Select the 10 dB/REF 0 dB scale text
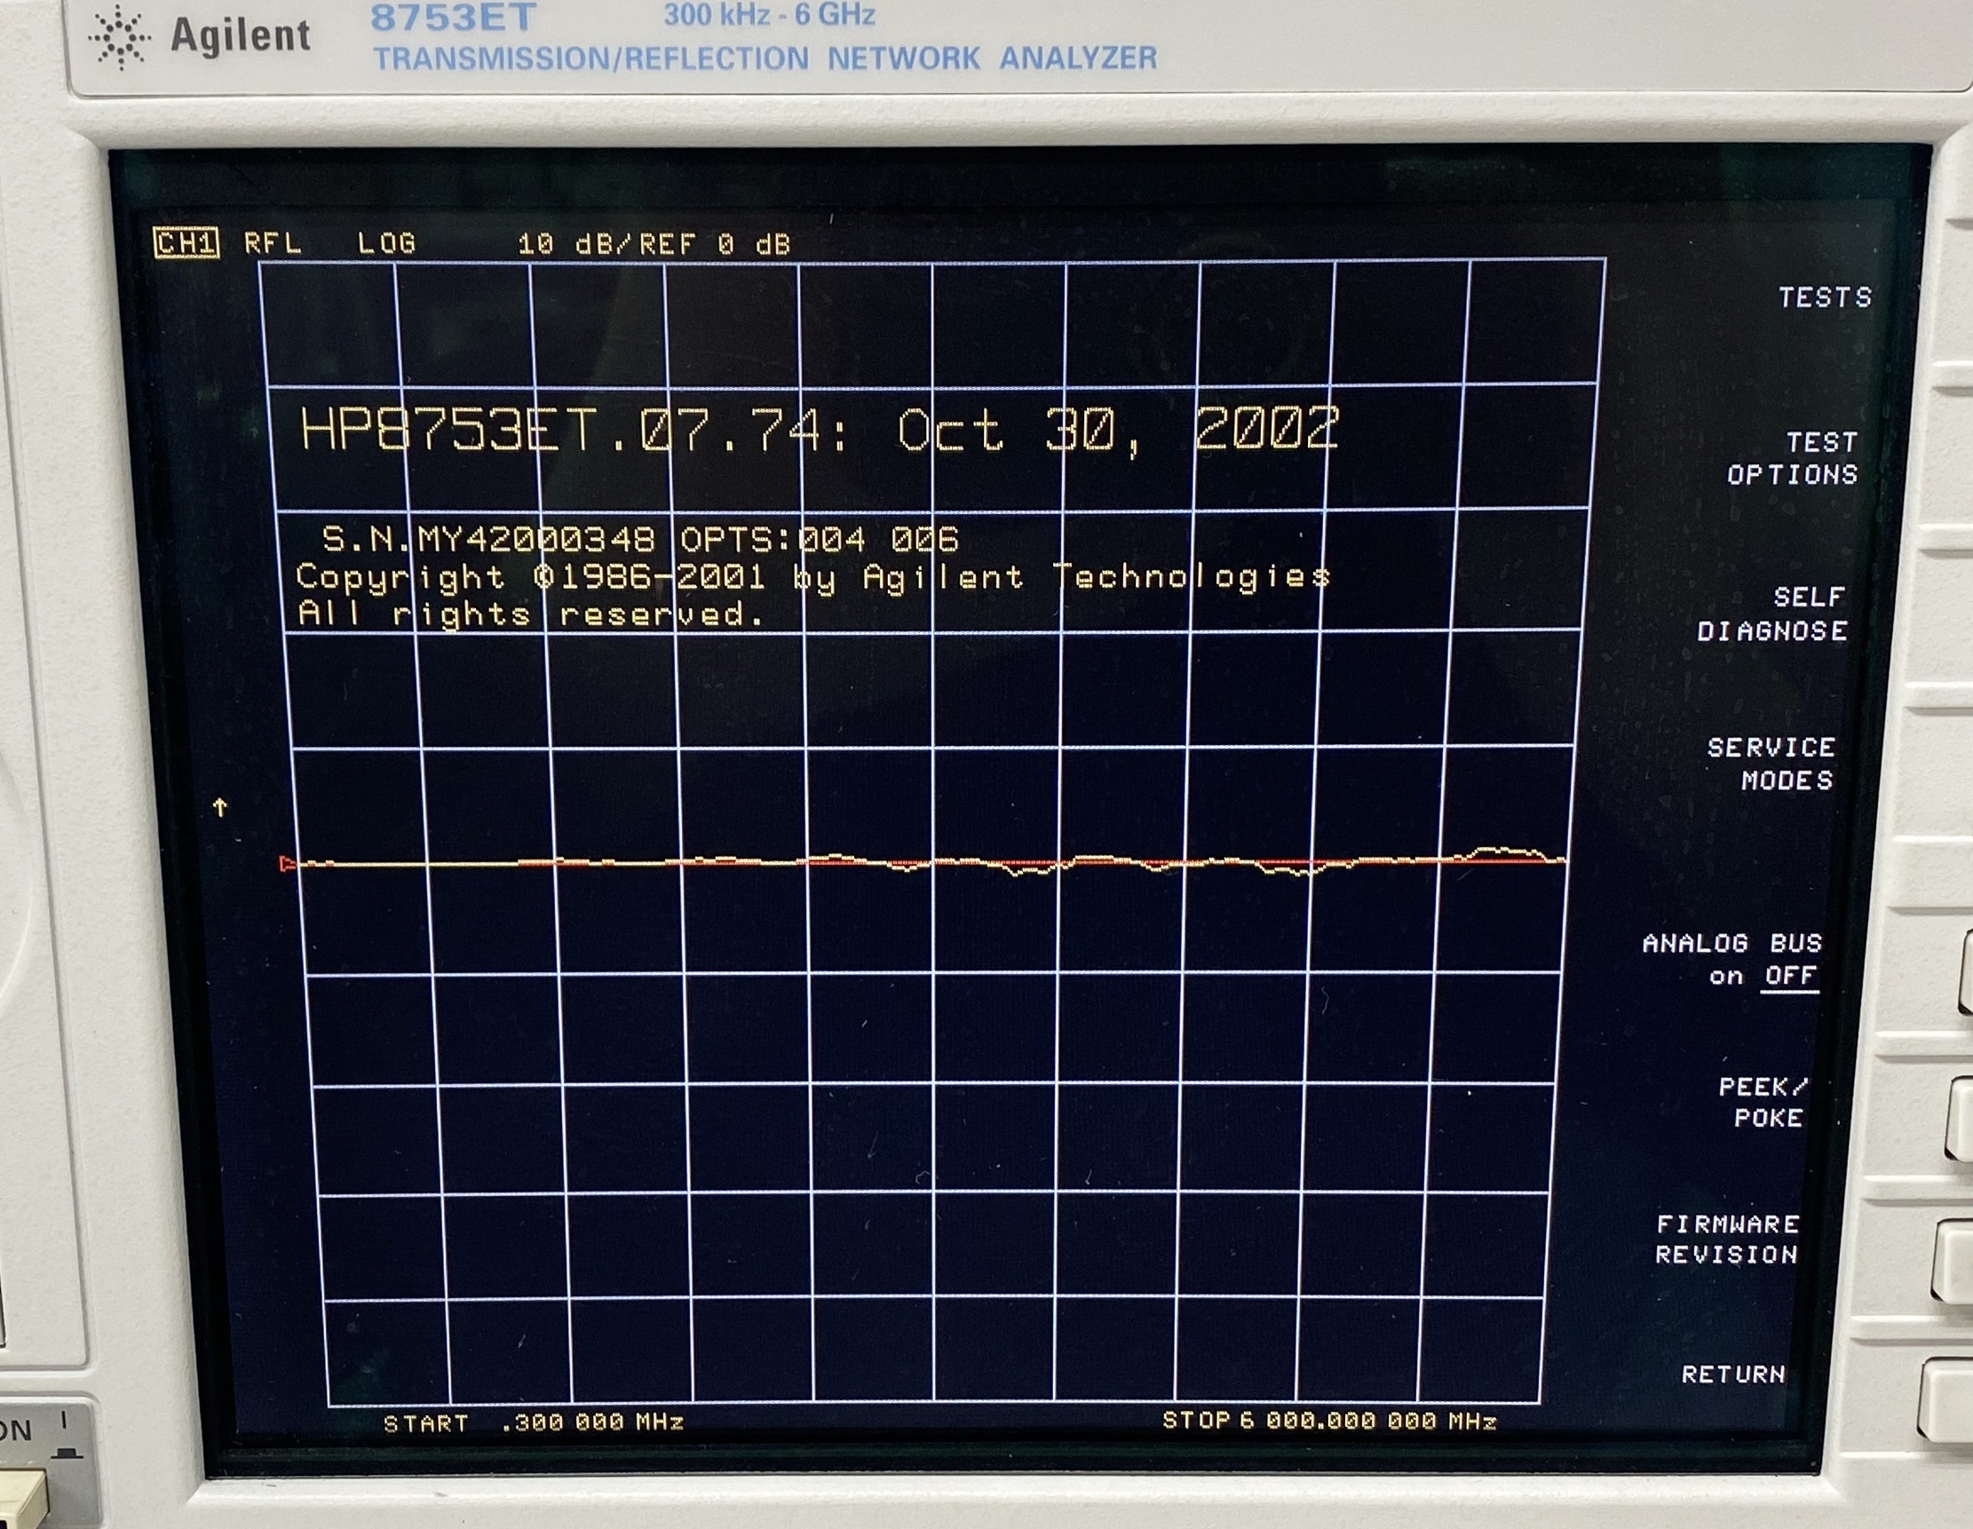This screenshot has width=1973, height=1529. (x=654, y=244)
